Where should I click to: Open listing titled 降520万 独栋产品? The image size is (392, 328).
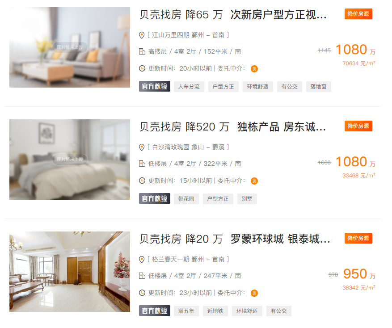(233, 127)
